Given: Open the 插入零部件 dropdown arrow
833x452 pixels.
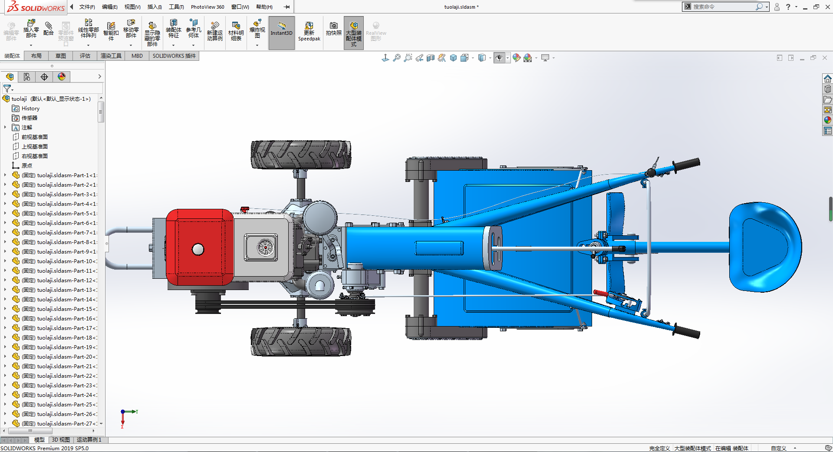Looking at the screenshot, I should (31, 45).
